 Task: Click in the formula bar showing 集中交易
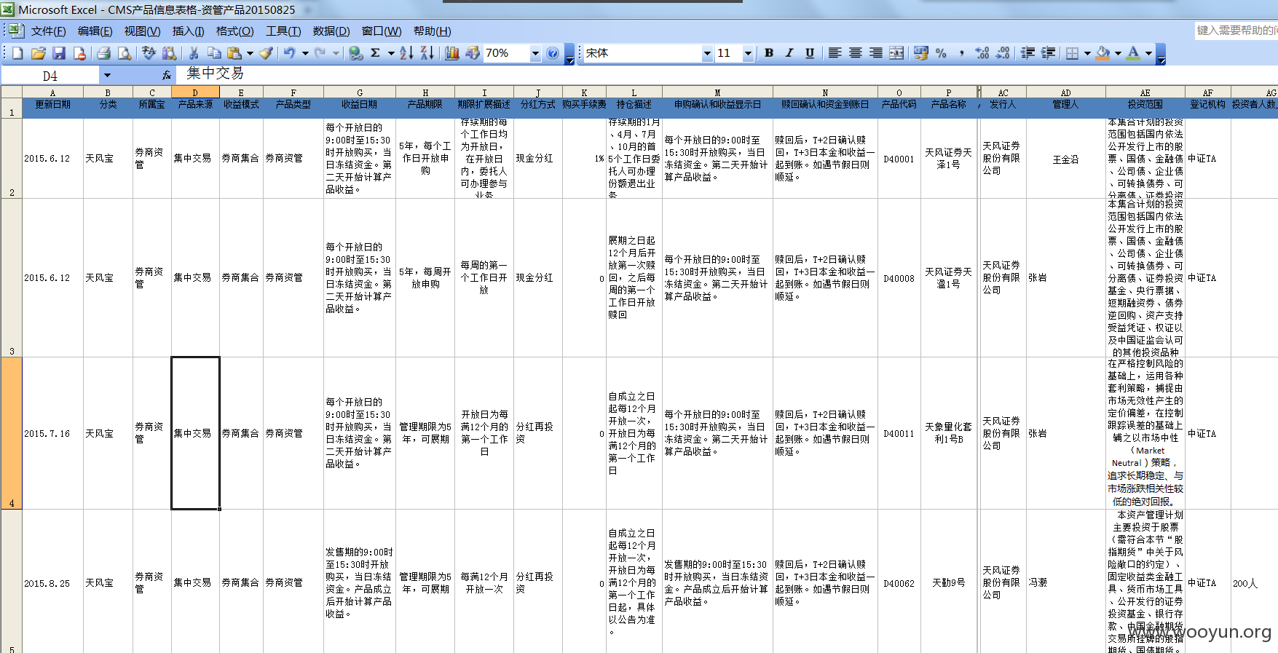(728, 74)
